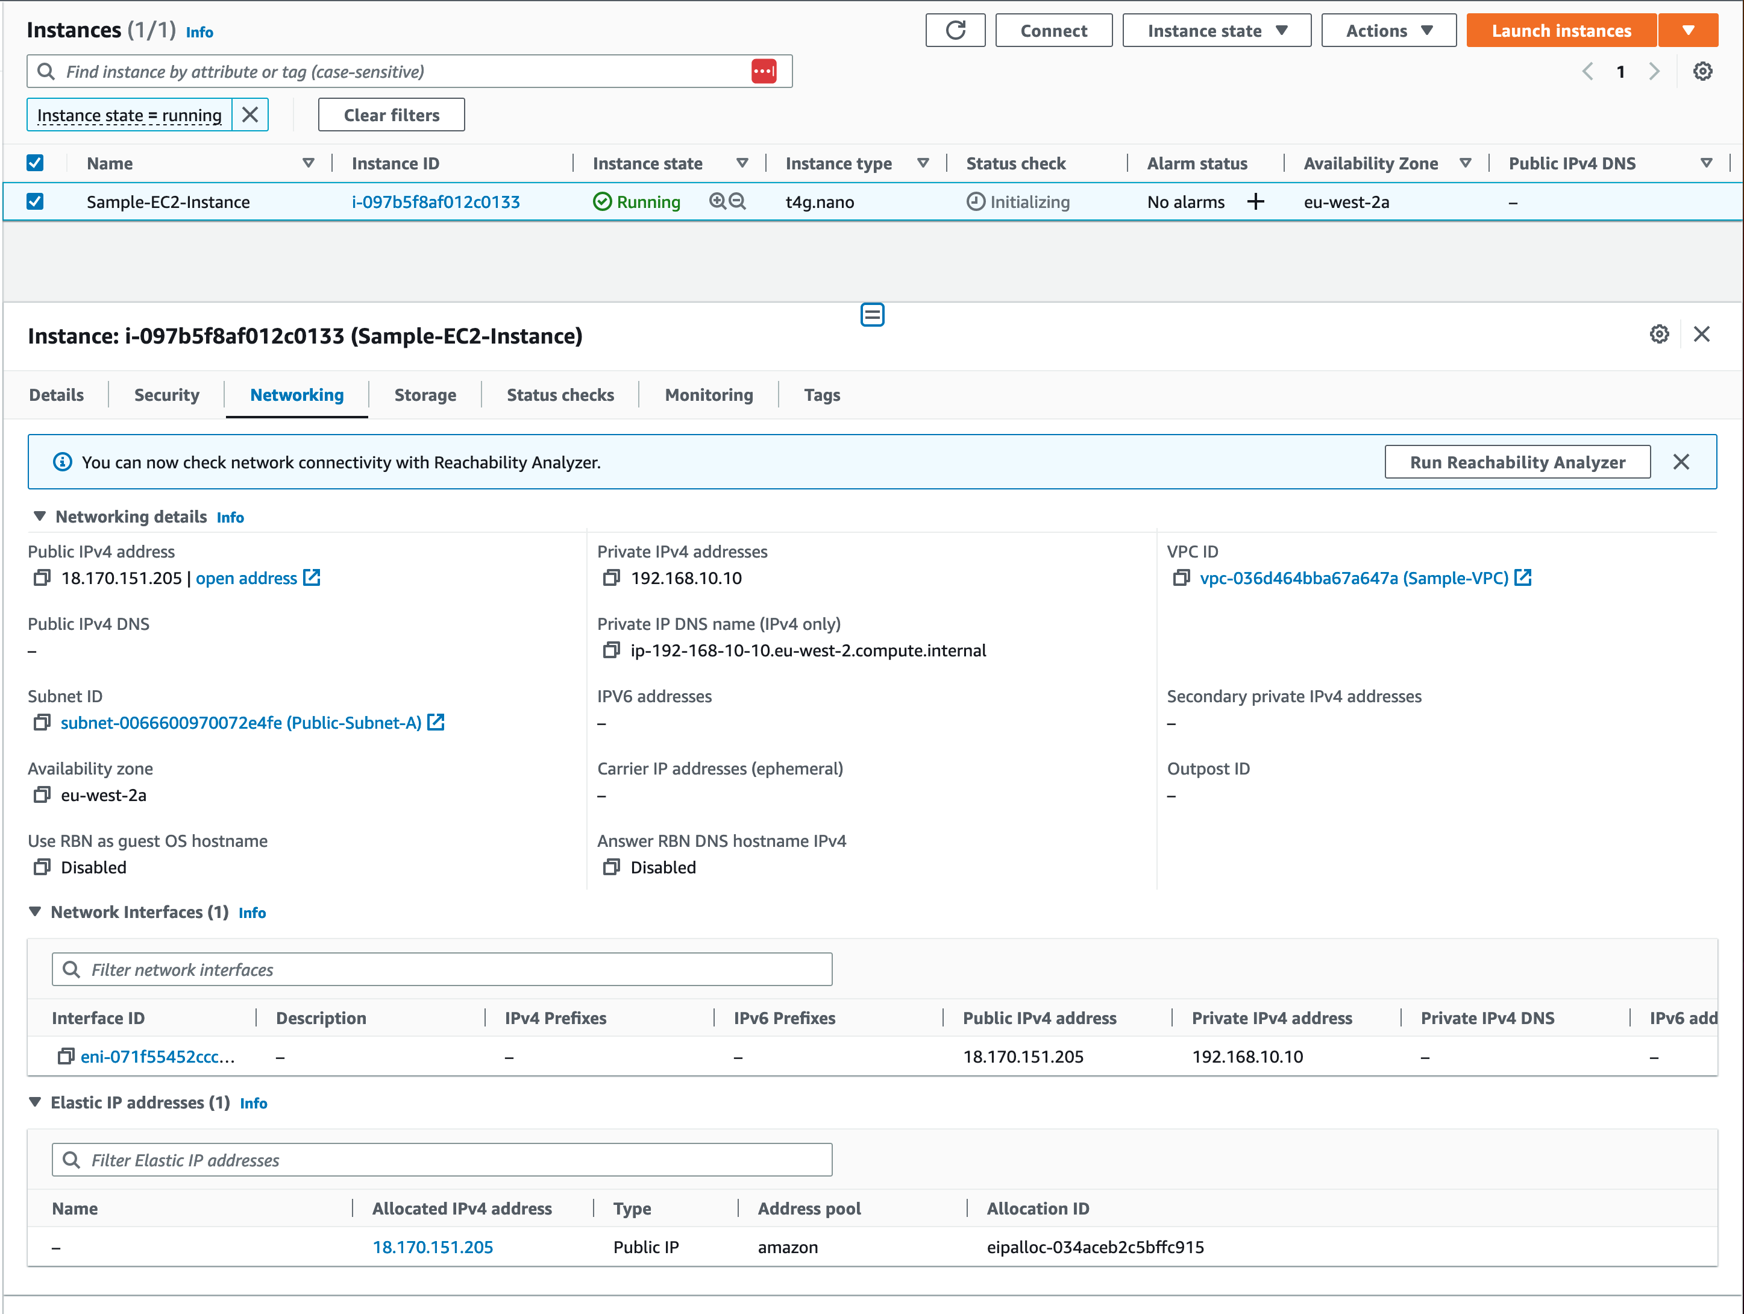Viewport: 1744px width, 1314px height.
Task: Copy the private IP DNS name
Action: point(611,650)
